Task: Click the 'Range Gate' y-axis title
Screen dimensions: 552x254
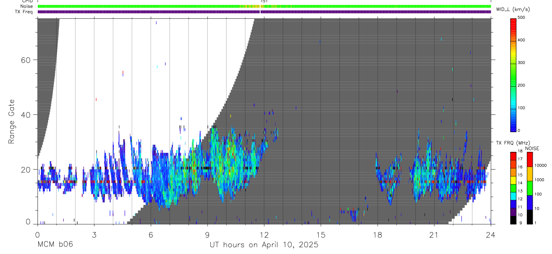Action: click(11, 121)
